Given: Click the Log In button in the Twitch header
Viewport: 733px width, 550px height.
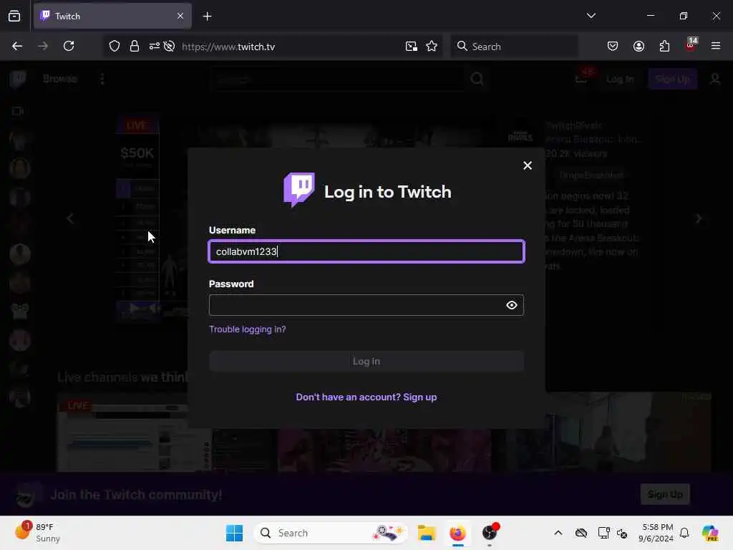Looking at the screenshot, I should [620, 79].
